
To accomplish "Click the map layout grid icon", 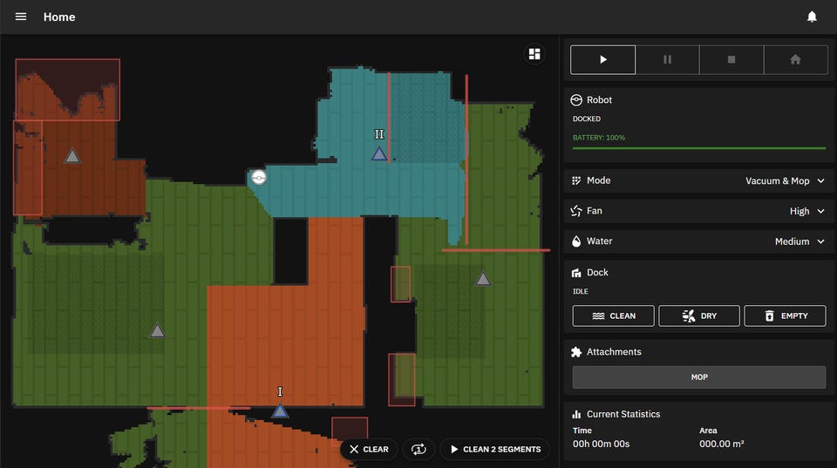I will pos(534,54).
